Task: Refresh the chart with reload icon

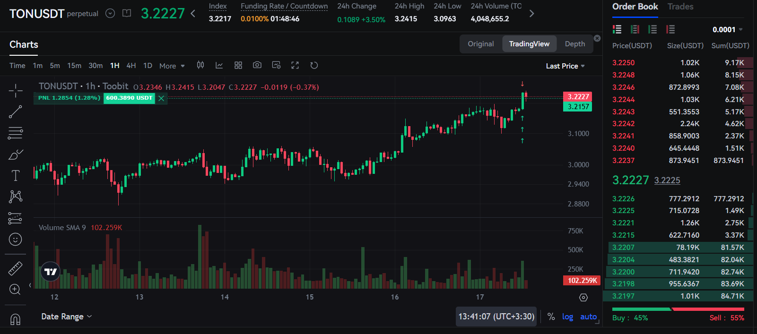Action: 314,65
